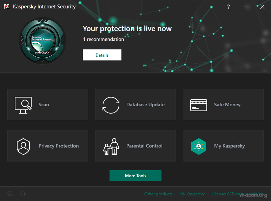271x201 pixels.
Task: Click the License days remaining link
Action: pyautogui.click(x=237, y=194)
